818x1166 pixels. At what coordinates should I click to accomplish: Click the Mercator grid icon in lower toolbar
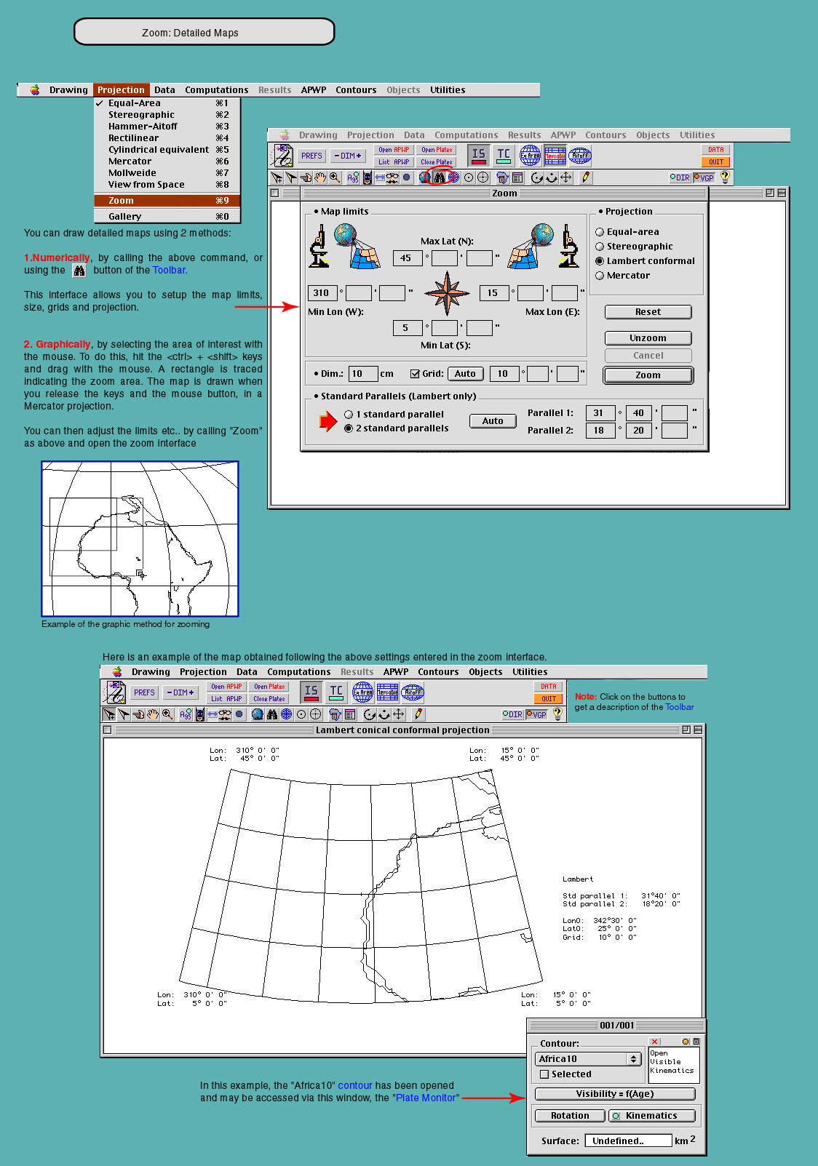387,692
